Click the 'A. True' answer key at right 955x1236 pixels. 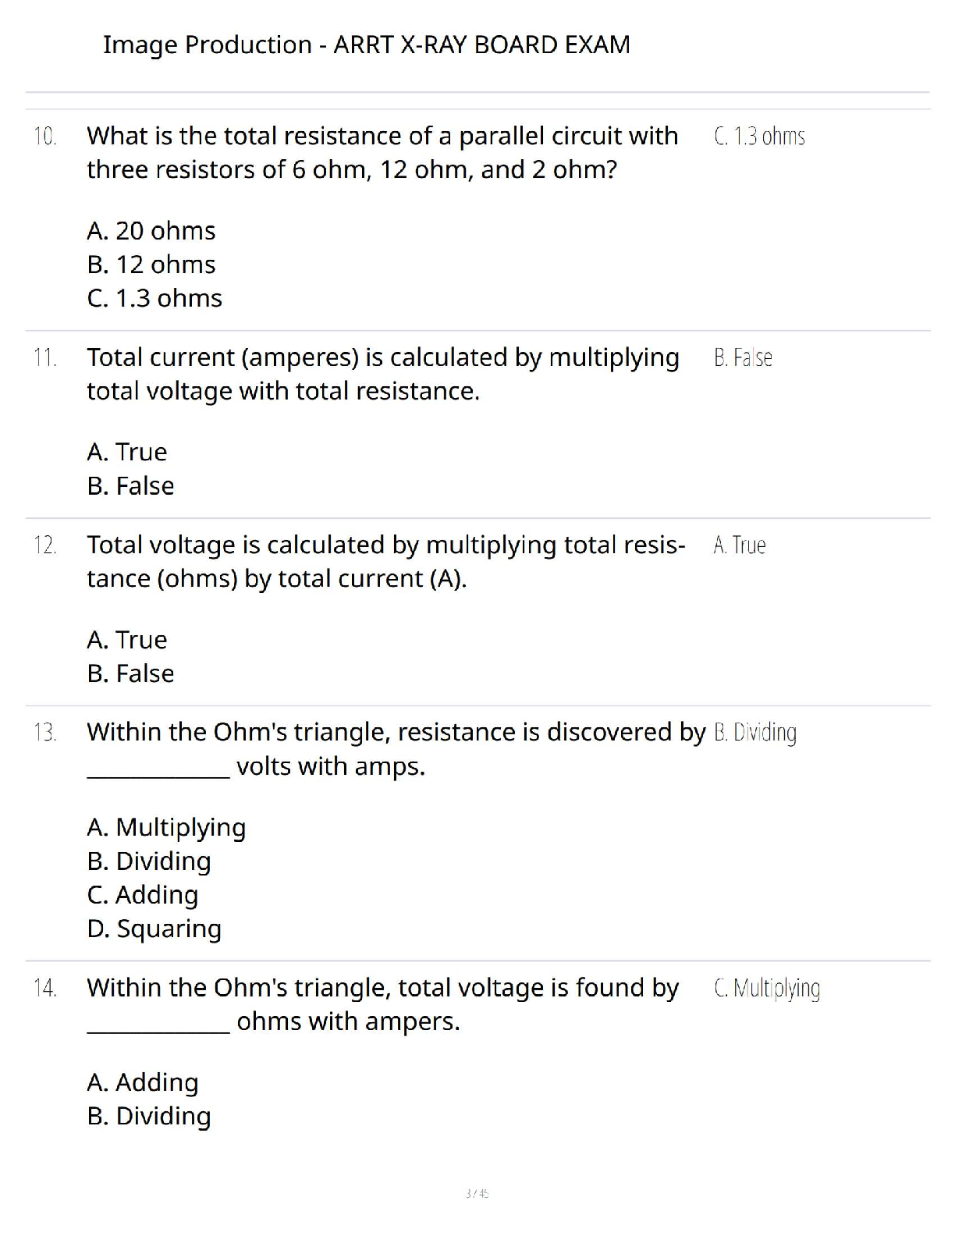tap(740, 545)
